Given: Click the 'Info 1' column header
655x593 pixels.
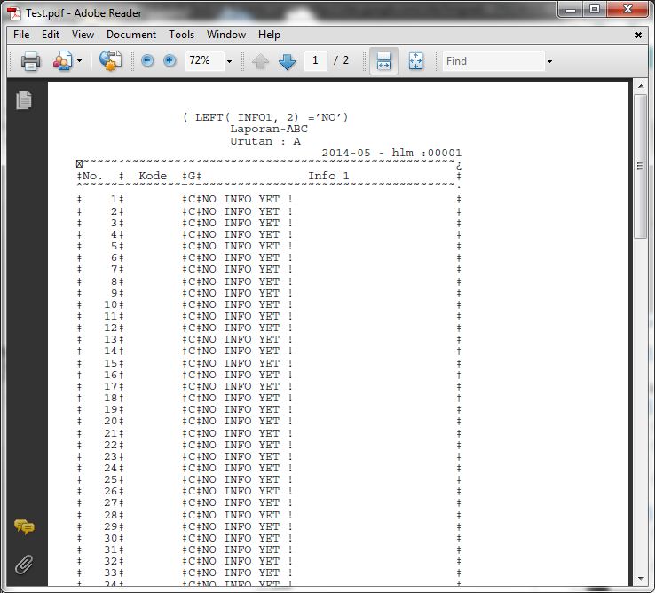Looking at the screenshot, I should 328,176.
